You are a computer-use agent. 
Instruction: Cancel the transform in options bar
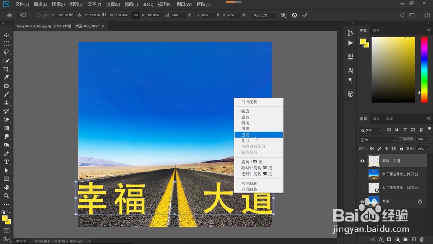(x=294, y=15)
